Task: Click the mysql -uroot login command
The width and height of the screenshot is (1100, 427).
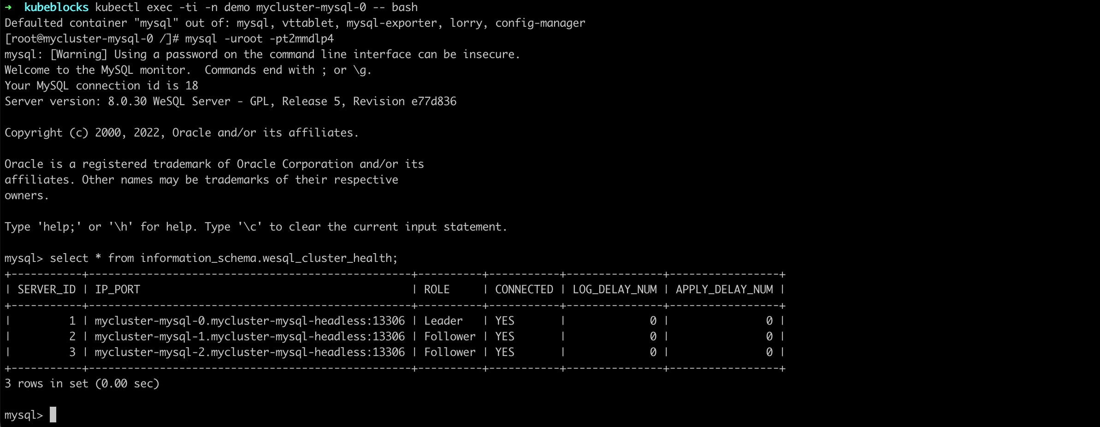Action: click(x=259, y=39)
